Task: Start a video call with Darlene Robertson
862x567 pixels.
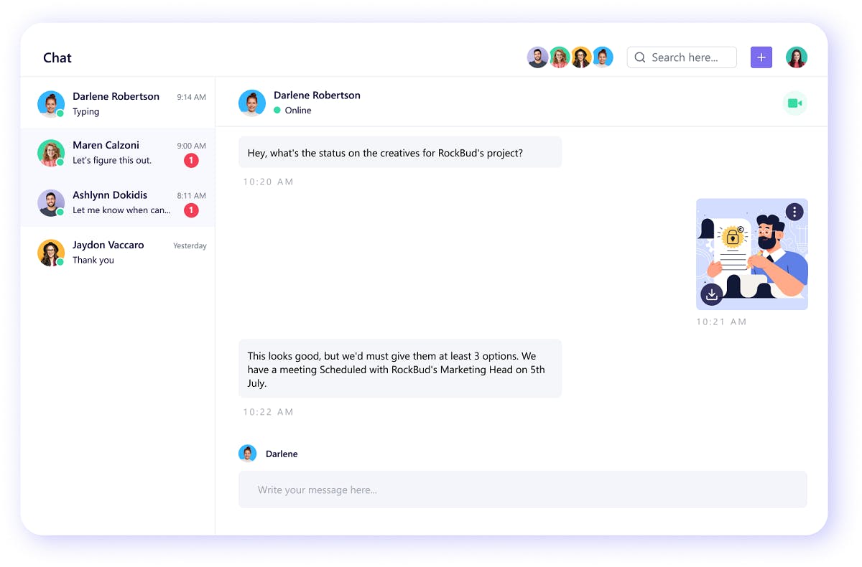Action: point(794,103)
